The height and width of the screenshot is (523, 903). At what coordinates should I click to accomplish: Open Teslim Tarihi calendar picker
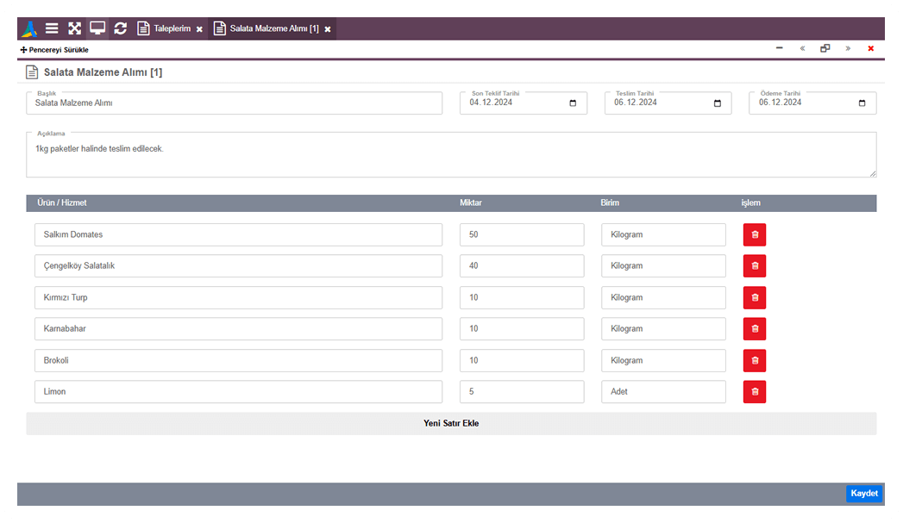click(x=718, y=103)
